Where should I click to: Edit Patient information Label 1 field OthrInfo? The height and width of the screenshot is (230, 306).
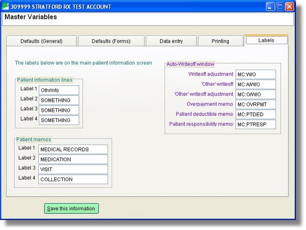[x=59, y=90]
